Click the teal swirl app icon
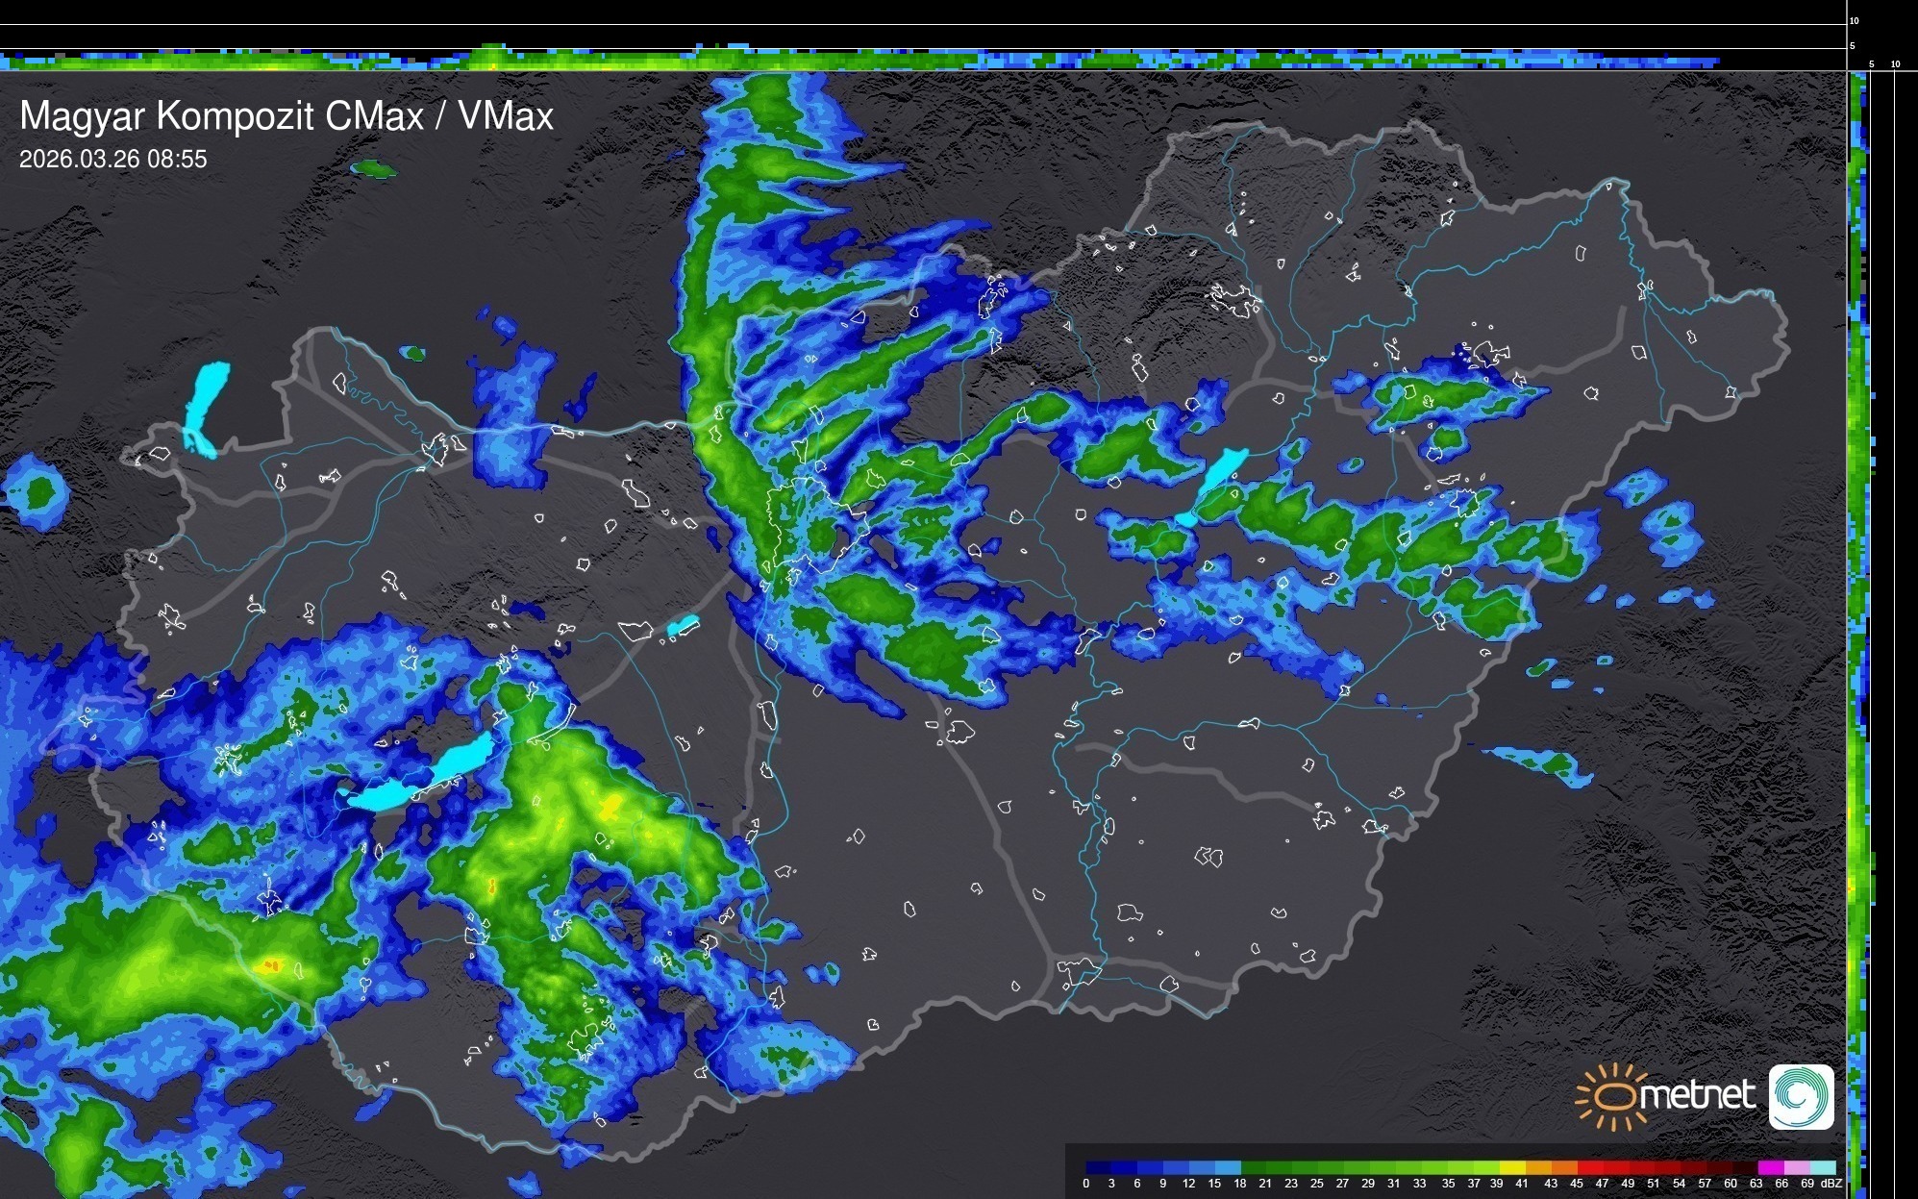The width and height of the screenshot is (1918, 1199). pyautogui.click(x=1801, y=1096)
